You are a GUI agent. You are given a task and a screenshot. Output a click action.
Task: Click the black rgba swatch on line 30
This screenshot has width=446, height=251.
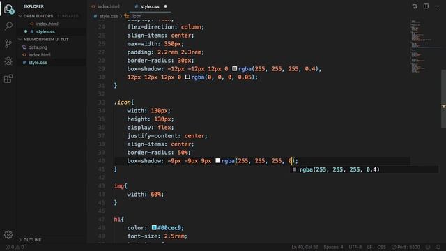click(x=187, y=77)
